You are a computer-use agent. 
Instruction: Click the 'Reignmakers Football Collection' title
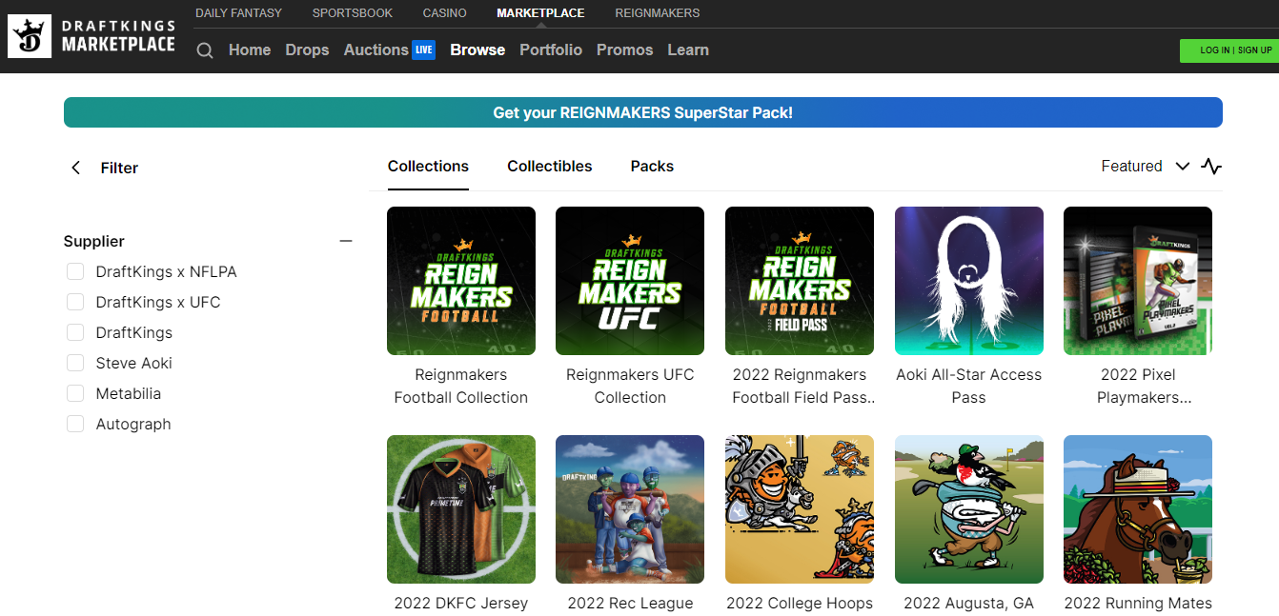(461, 387)
